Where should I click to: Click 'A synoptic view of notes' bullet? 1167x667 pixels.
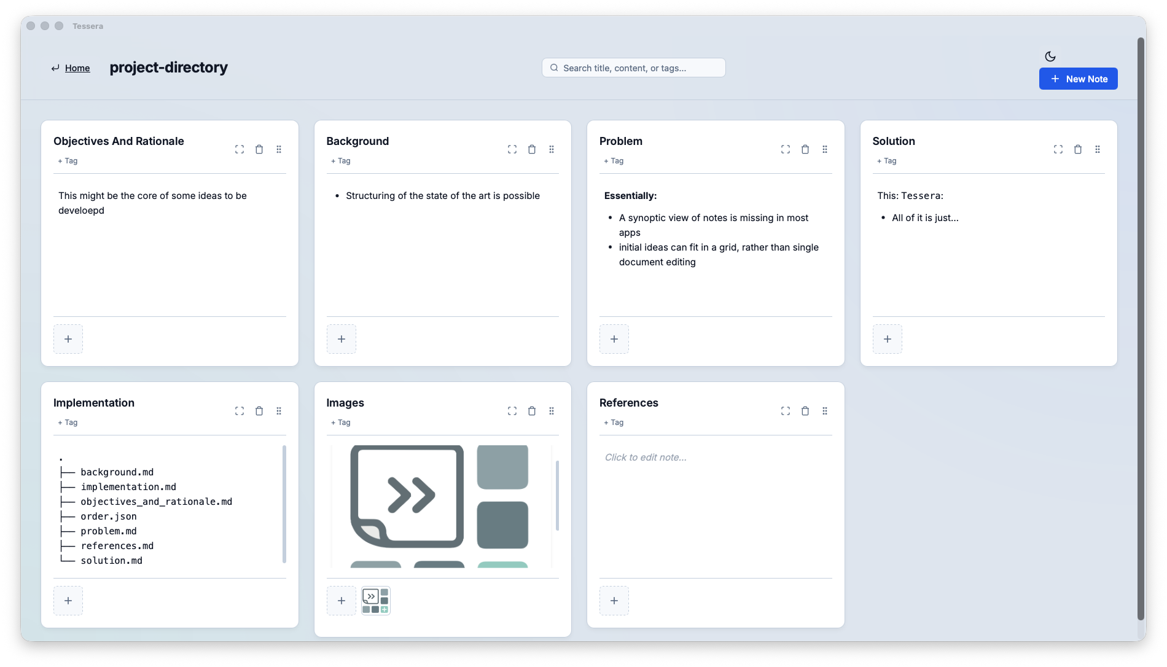[714, 225]
